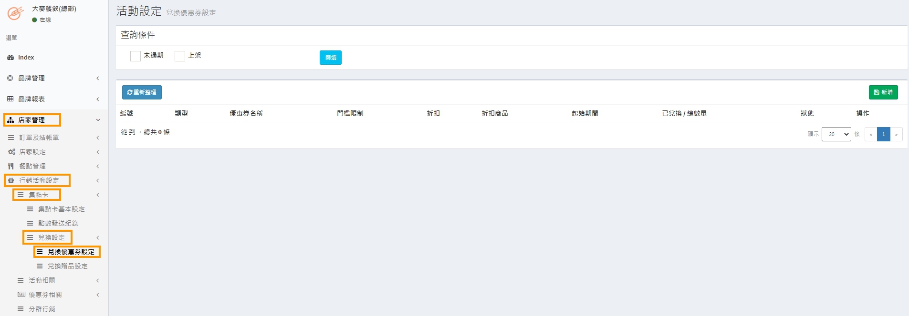Viewport: 909px width, 316px height.
Task: Click the 行銷活動設定 gift icon
Action: coord(11,180)
